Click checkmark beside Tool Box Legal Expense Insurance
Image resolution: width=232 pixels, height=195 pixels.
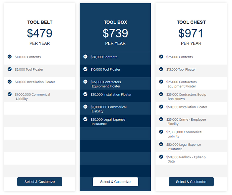click(85, 119)
